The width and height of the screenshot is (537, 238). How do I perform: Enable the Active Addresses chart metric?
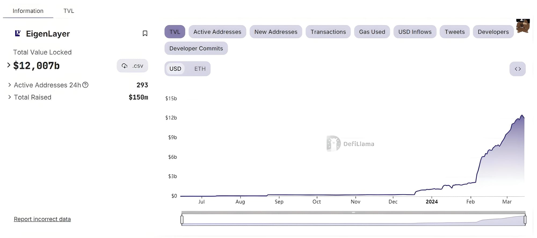point(217,32)
